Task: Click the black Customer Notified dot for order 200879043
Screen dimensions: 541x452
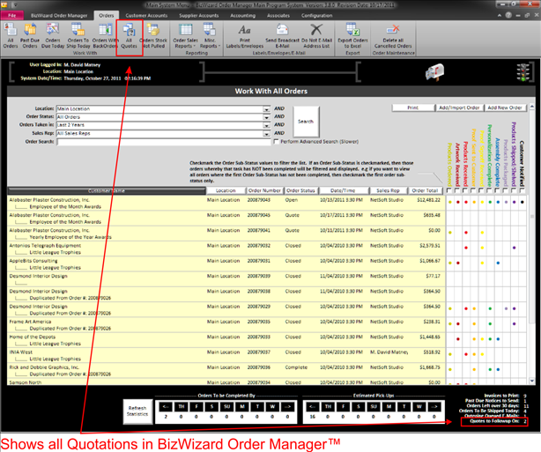Action: (522, 202)
